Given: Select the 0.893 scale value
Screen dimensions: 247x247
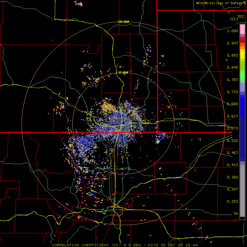Looking at the screenshot, I should point(232,55).
